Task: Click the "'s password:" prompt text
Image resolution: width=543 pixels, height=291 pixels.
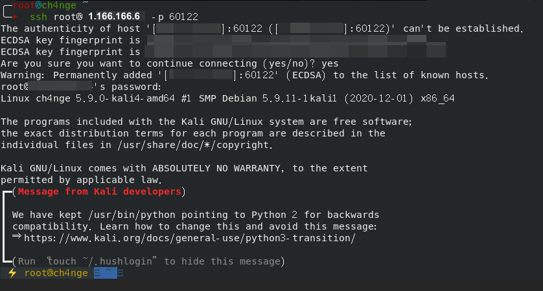Action: click(127, 87)
